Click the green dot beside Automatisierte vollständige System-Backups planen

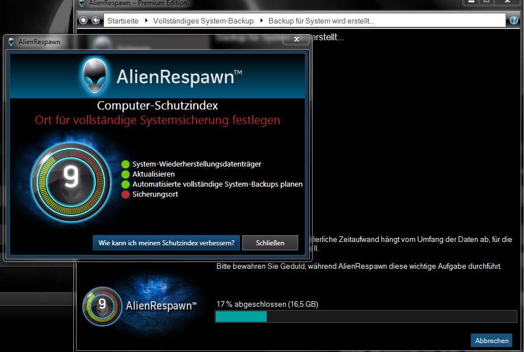pyautogui.click(x=125, y=184)
